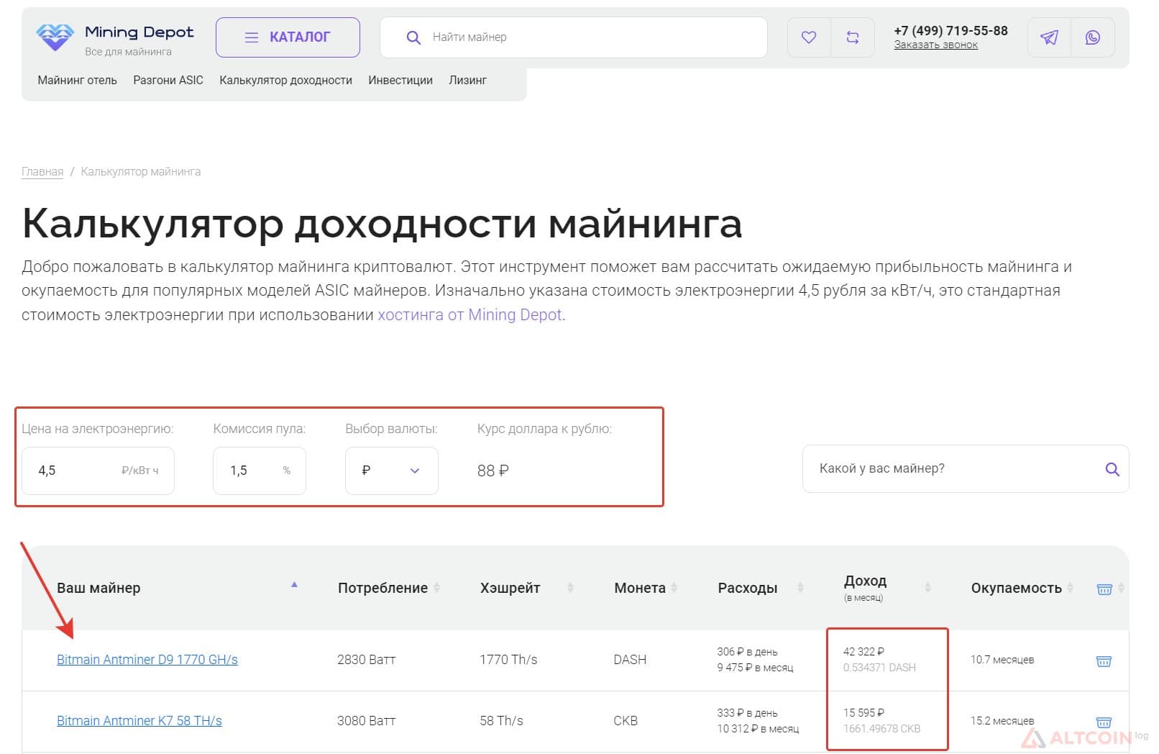Open 'Разгони ASIC' menu item

(168, 81)
